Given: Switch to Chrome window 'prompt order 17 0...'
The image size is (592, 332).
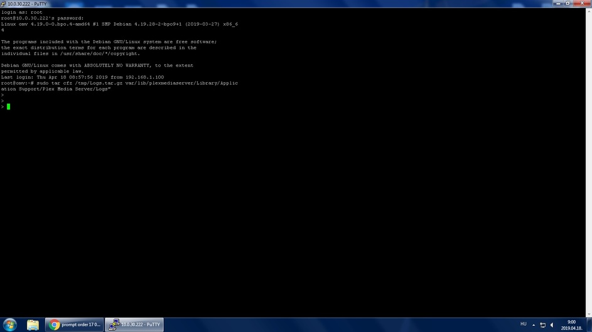Looking at the screenshot, I should click(x=74, y=324).
